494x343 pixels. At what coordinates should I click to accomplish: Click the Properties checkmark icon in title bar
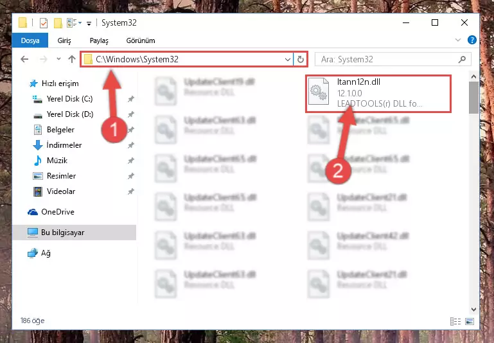(x=44, y=23)
